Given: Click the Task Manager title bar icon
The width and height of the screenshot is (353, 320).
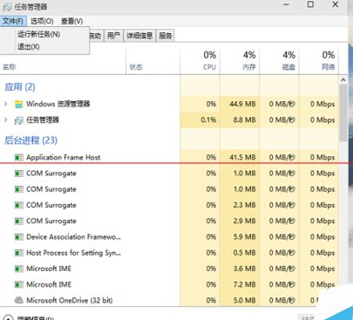Looking at the screenshot, I should (7, 7).
